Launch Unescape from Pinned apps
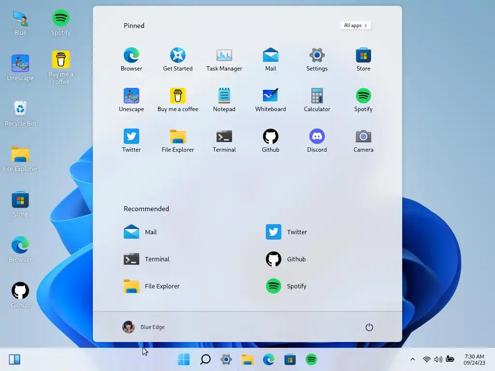 (131, 100)
